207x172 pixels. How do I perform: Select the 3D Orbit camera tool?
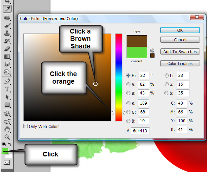click(x=7, y=122)
